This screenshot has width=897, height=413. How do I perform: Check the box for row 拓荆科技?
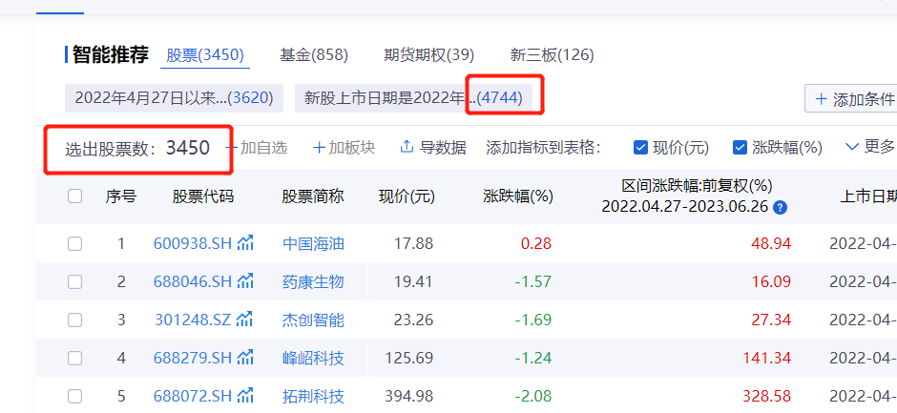[x=75, y=396]
